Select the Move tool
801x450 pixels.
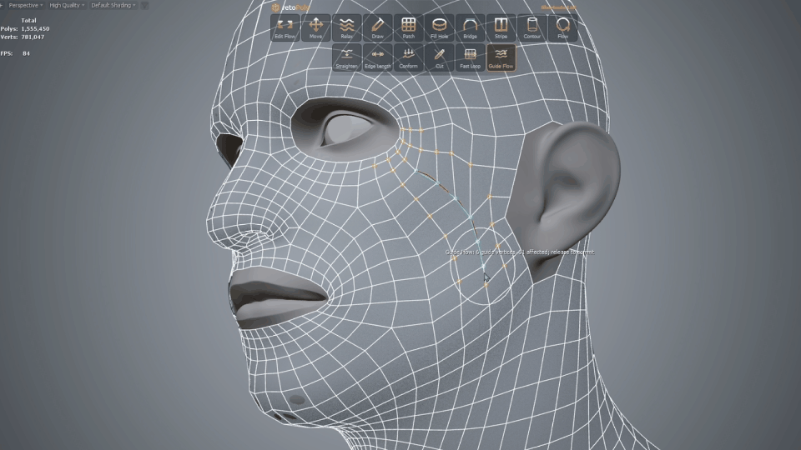pos(315,27)
